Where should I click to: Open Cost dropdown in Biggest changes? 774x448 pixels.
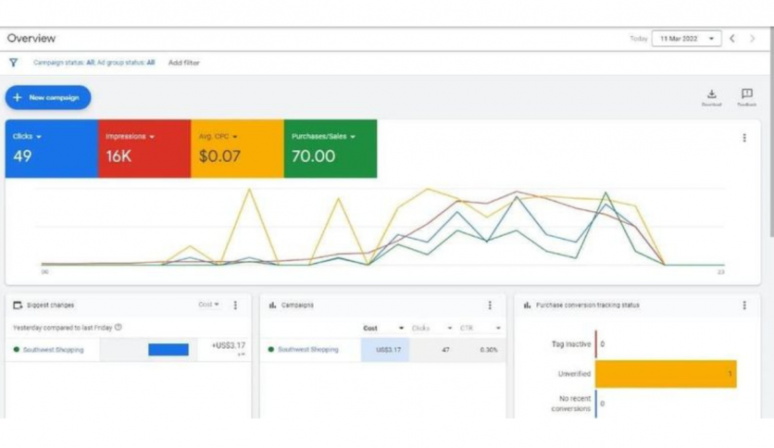point(208,305)
